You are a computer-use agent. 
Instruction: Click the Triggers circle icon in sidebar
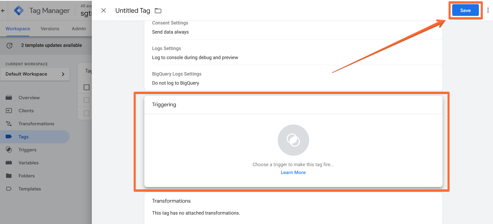(9, 150)
